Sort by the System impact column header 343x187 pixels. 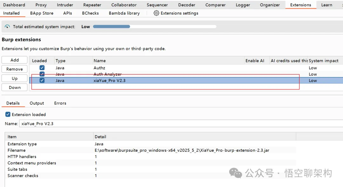(x=324, y=60)
